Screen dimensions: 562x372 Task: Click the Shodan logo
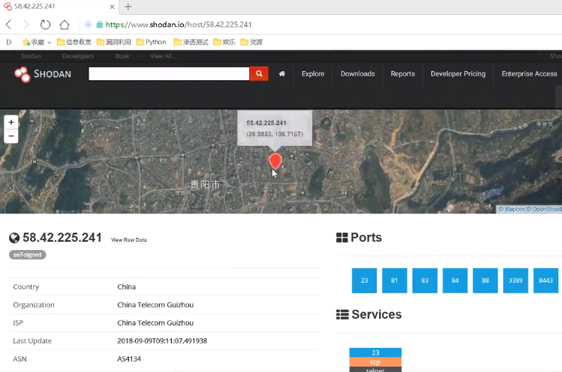(x=43, y=74)
